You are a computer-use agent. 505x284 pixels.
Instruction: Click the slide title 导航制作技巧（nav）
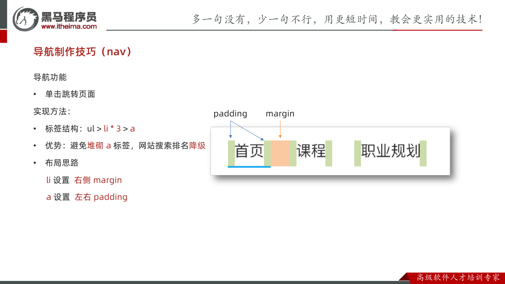click(83, 51)
